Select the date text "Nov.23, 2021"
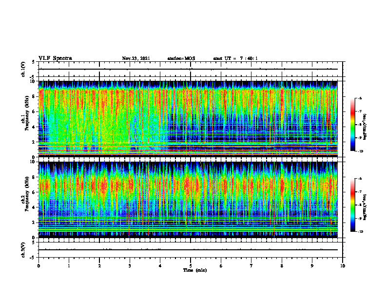This screenshot has height=298, width=386. click(x=136, y=58)
